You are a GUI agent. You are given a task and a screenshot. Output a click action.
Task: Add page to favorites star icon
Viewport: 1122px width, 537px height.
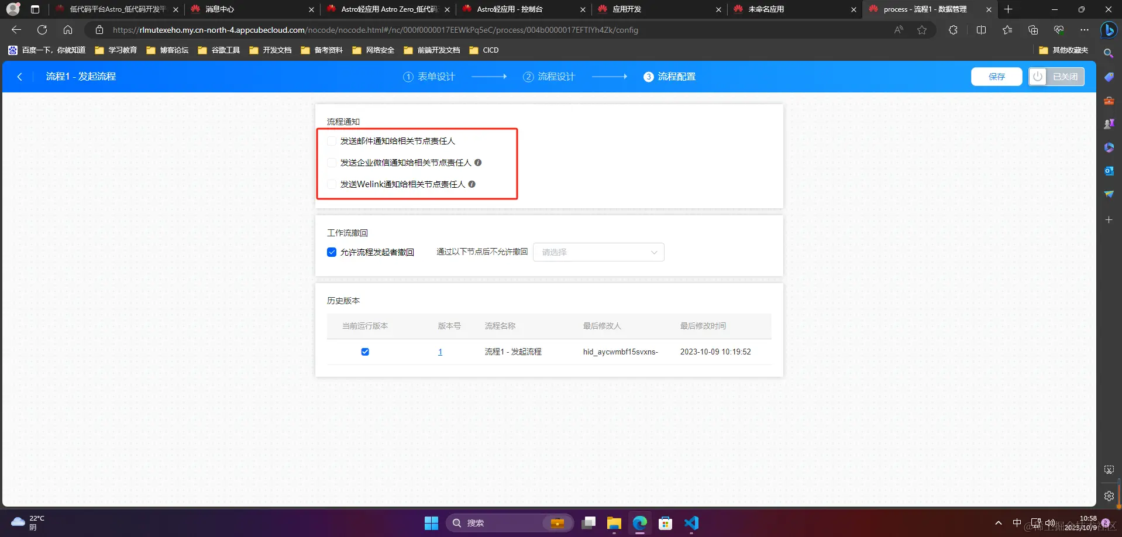[x=922, y=30]
